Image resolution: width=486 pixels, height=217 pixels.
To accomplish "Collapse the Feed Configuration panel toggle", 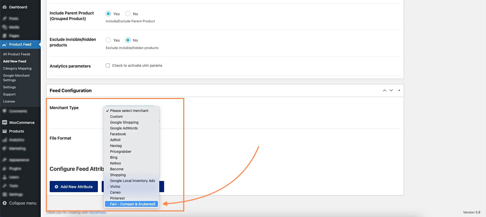I will pyautogui.click(x=399, y=90).
